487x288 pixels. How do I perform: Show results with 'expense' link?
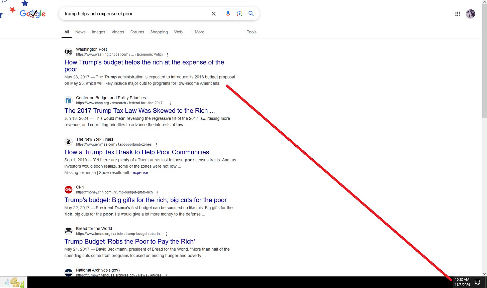point(140,173)
